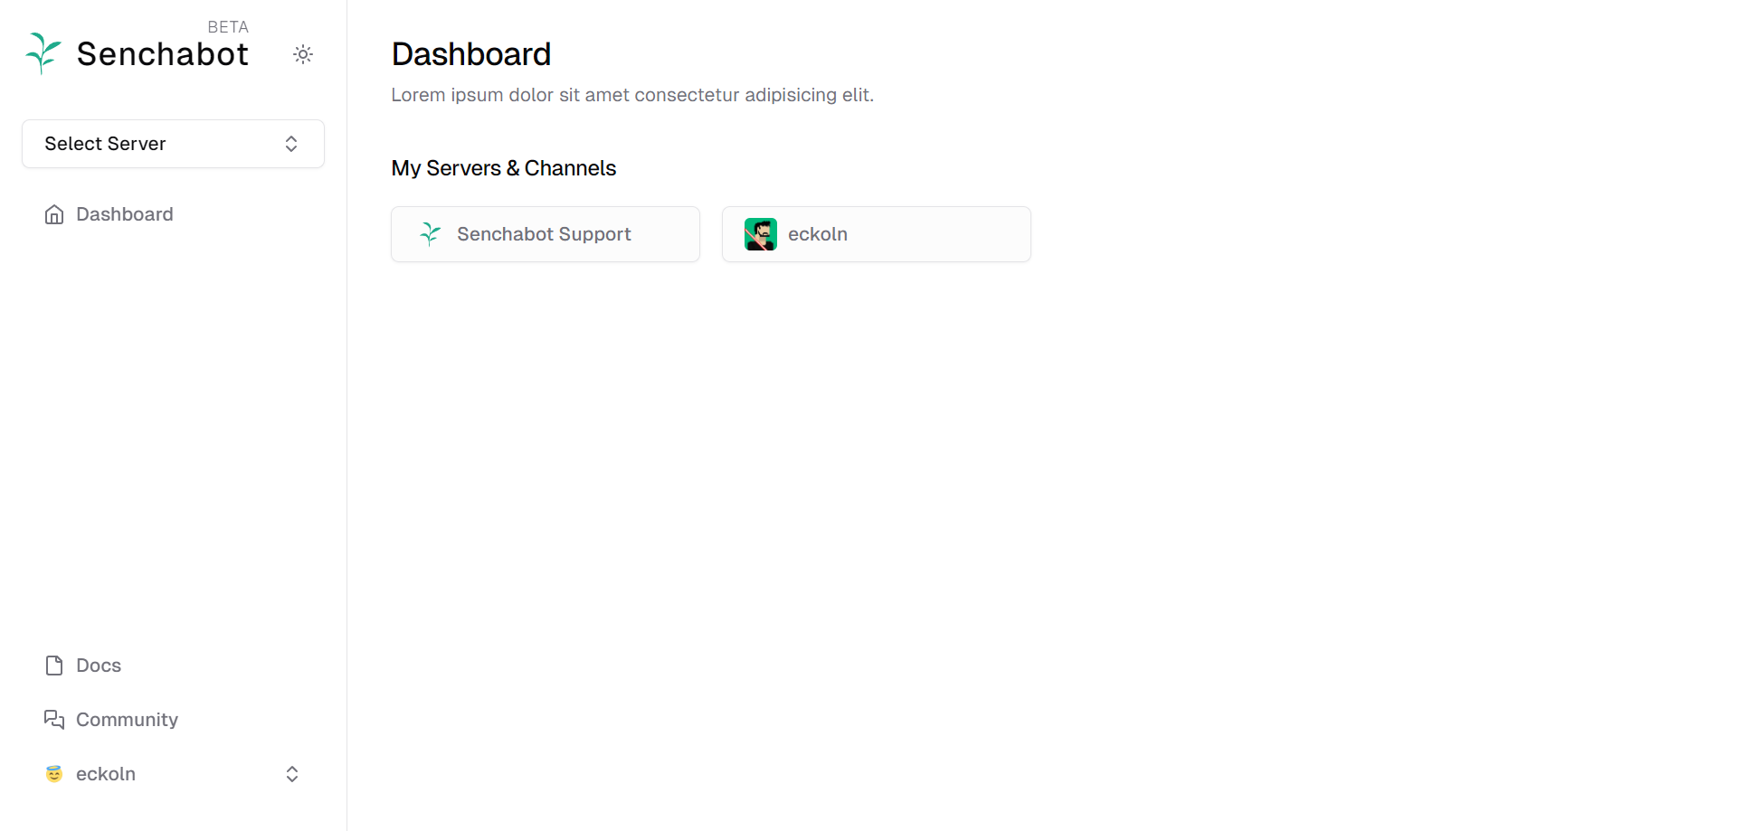The width and height of the screenshot is (1737, 831).
Task: Select Dashboard in the sidebar
Action: tap(124, 214)
